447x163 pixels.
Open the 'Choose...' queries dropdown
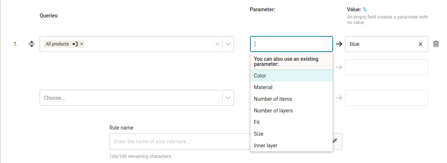point(131,98)
